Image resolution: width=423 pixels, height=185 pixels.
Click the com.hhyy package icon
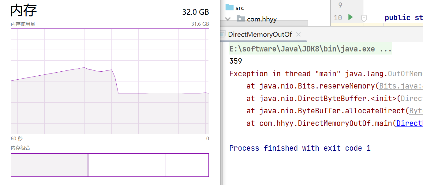[x=241, y=19]
